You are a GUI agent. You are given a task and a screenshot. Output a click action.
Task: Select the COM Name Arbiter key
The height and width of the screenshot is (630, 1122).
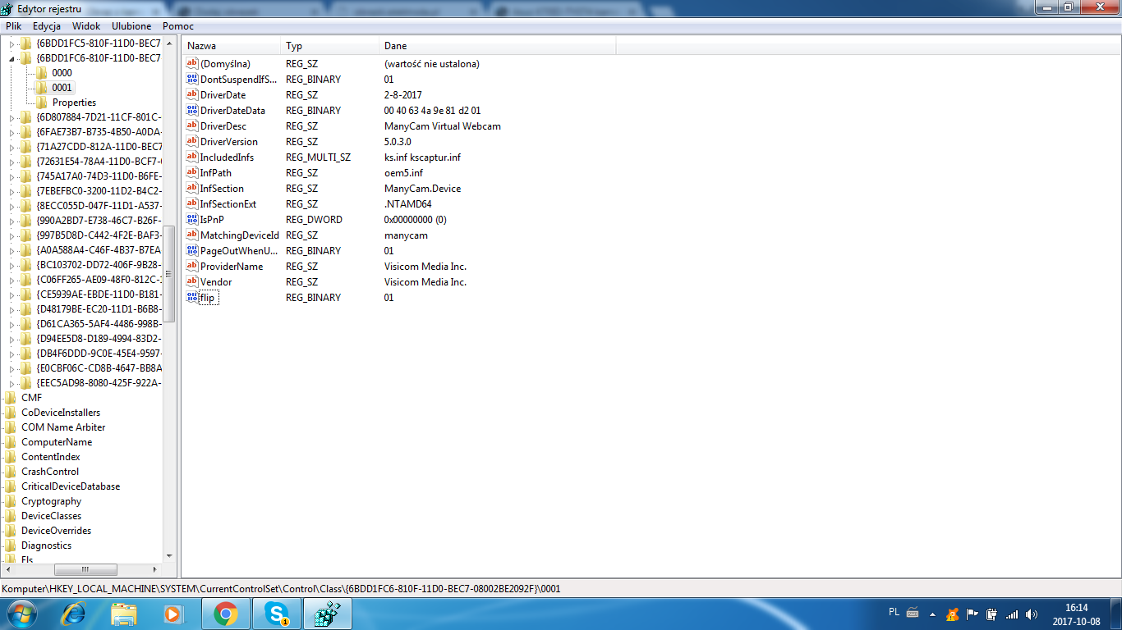click(x=63, y=427)
